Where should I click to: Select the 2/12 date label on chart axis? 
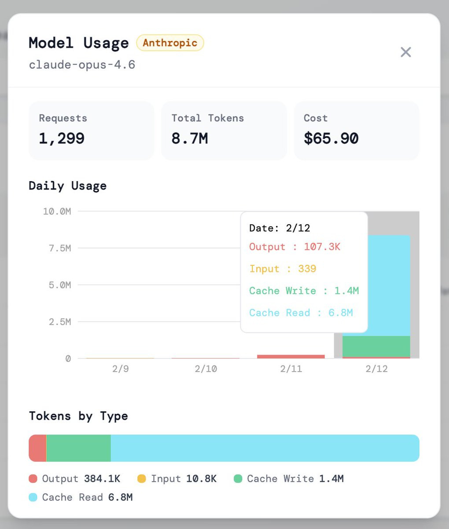376,369
